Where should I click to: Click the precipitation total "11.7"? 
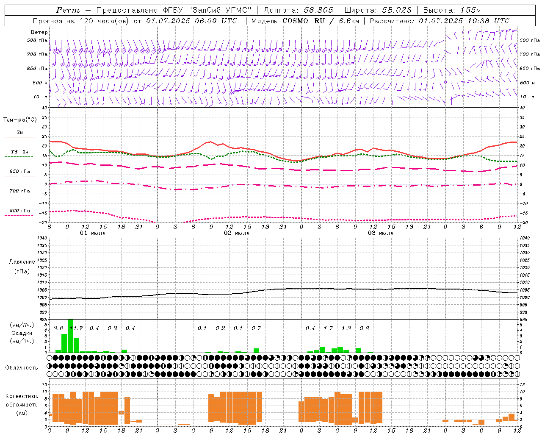click(76, 328)
